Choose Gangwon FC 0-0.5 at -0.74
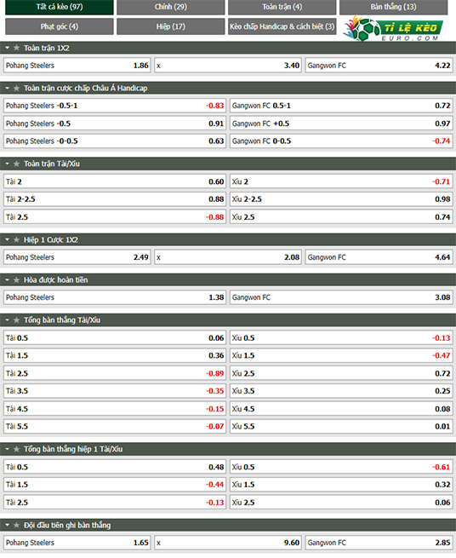 coord(341,141)
